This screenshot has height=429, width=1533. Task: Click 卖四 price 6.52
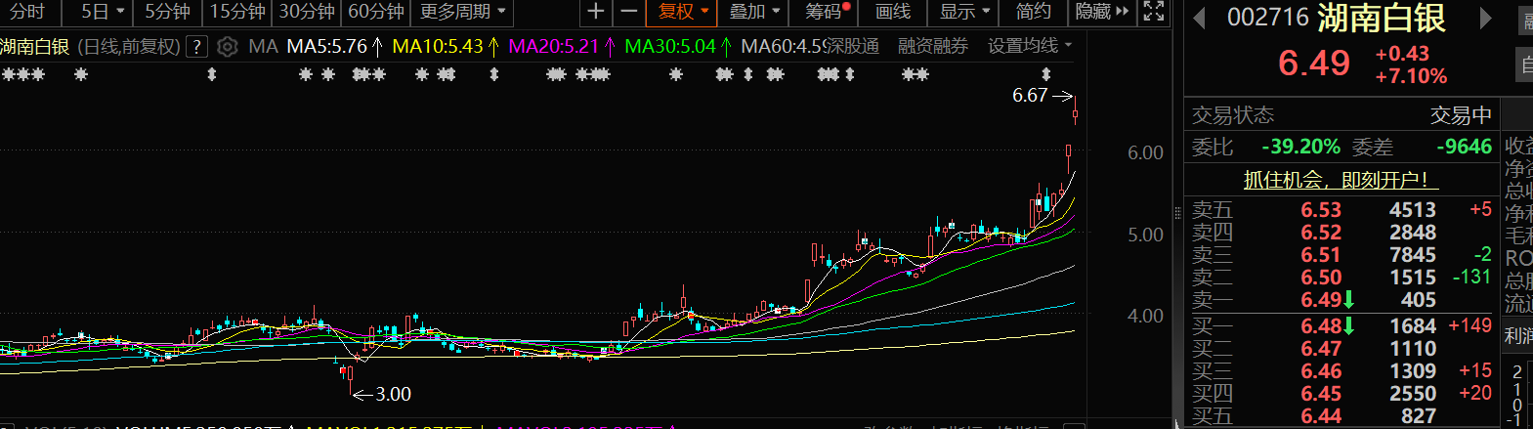pos(1321,233)
